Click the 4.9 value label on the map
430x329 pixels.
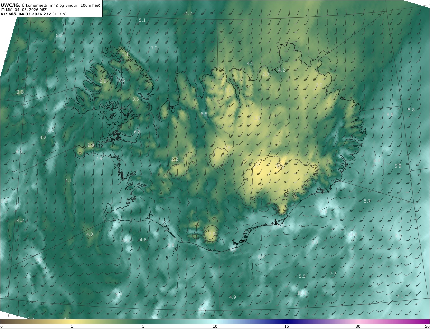tap(233, 297)
